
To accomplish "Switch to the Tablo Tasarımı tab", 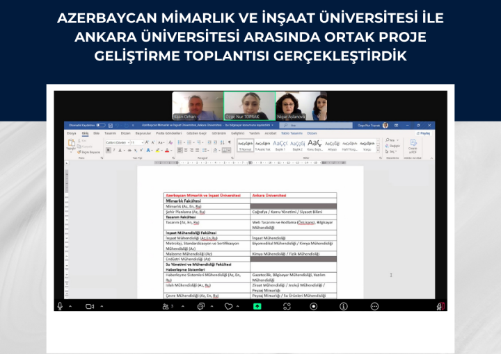I will coord(292,133).
